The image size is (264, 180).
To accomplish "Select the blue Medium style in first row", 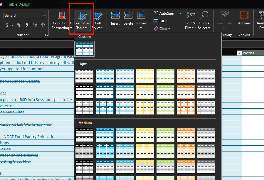I will (x=105, y=135).
